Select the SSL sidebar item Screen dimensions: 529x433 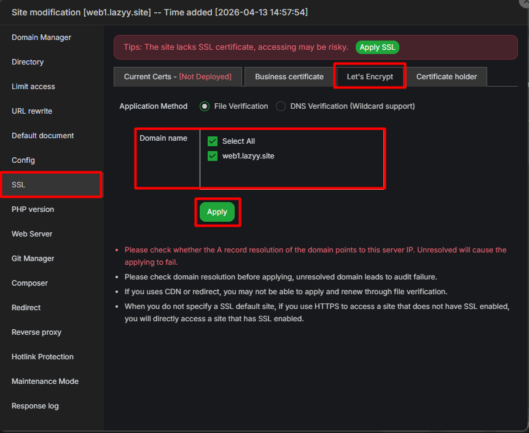click(18, 185)
